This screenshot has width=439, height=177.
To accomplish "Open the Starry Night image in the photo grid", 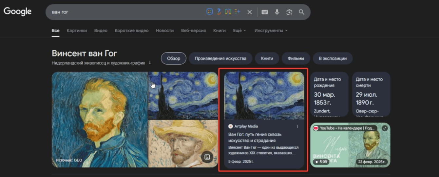I will click(x=183, y=95).
